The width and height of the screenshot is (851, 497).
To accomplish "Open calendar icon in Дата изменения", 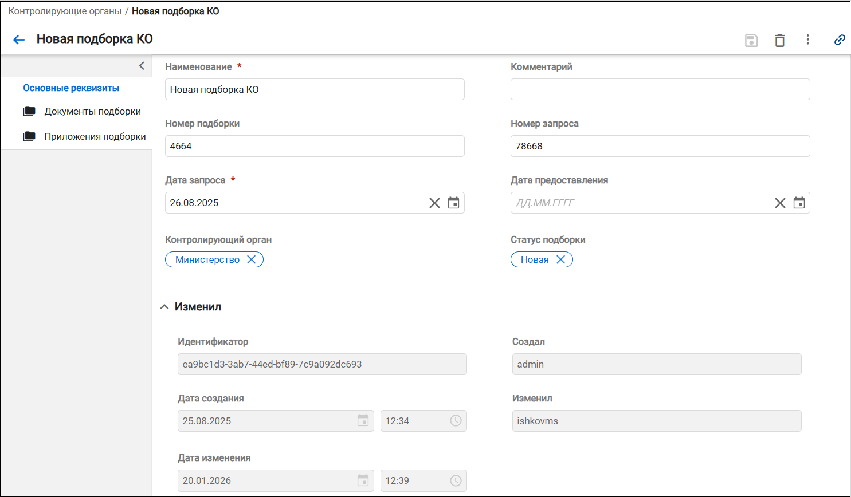I will tap(363, 480).
